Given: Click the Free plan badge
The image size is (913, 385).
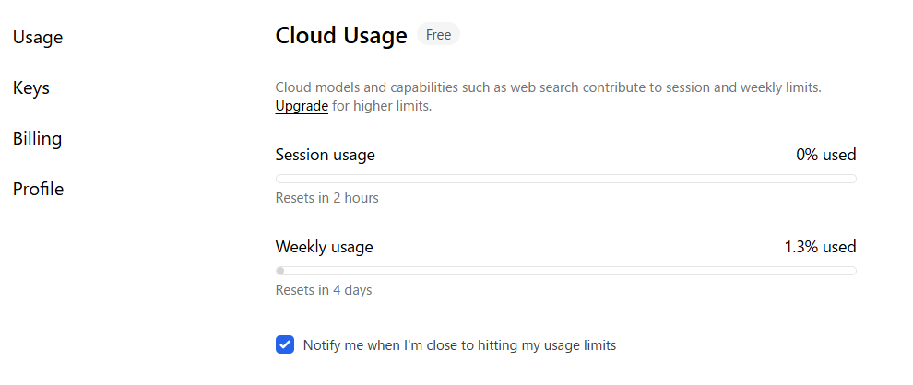Looking at the screenshot, I should (x=438, y=35).
